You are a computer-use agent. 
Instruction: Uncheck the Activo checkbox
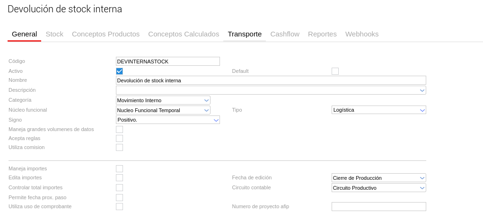[x=119, y=71]
